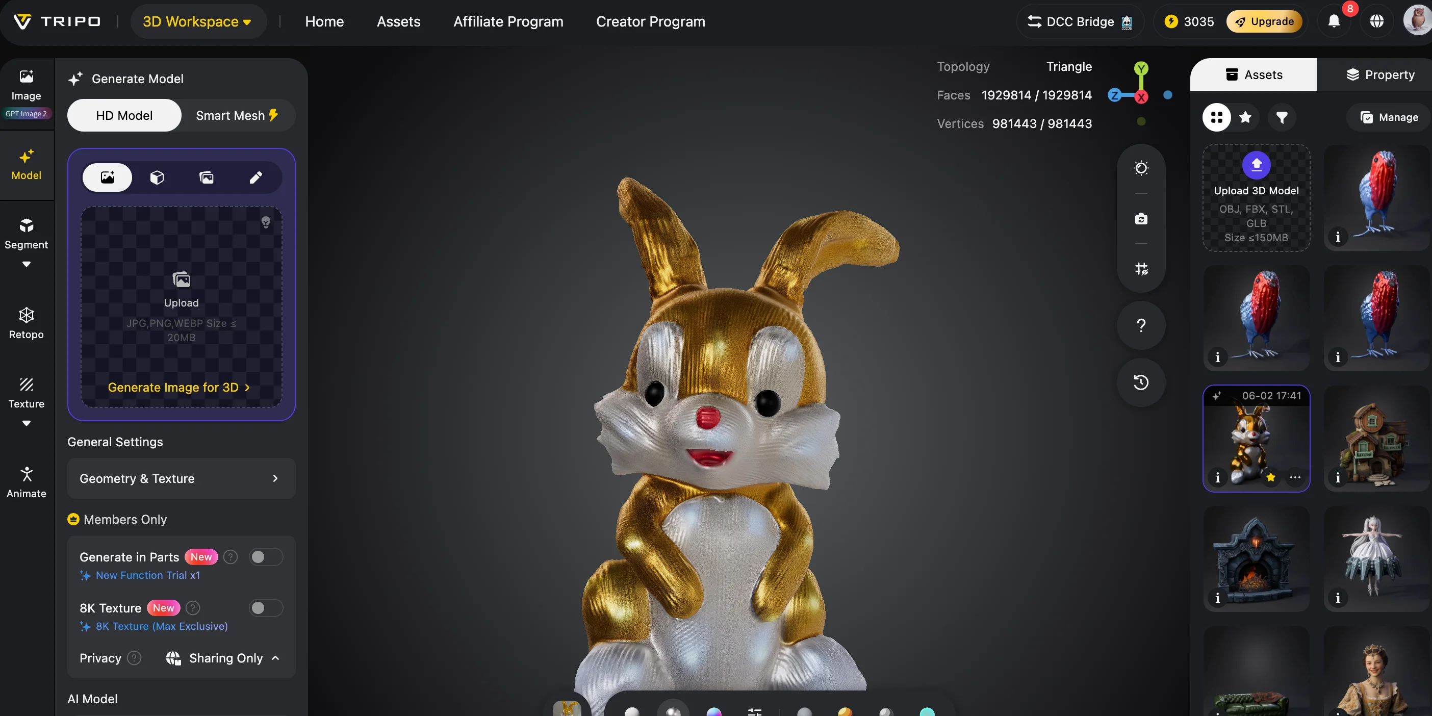Switch to the Property panel tab
Viewport: 1432px width, 716px height.
1380,74
